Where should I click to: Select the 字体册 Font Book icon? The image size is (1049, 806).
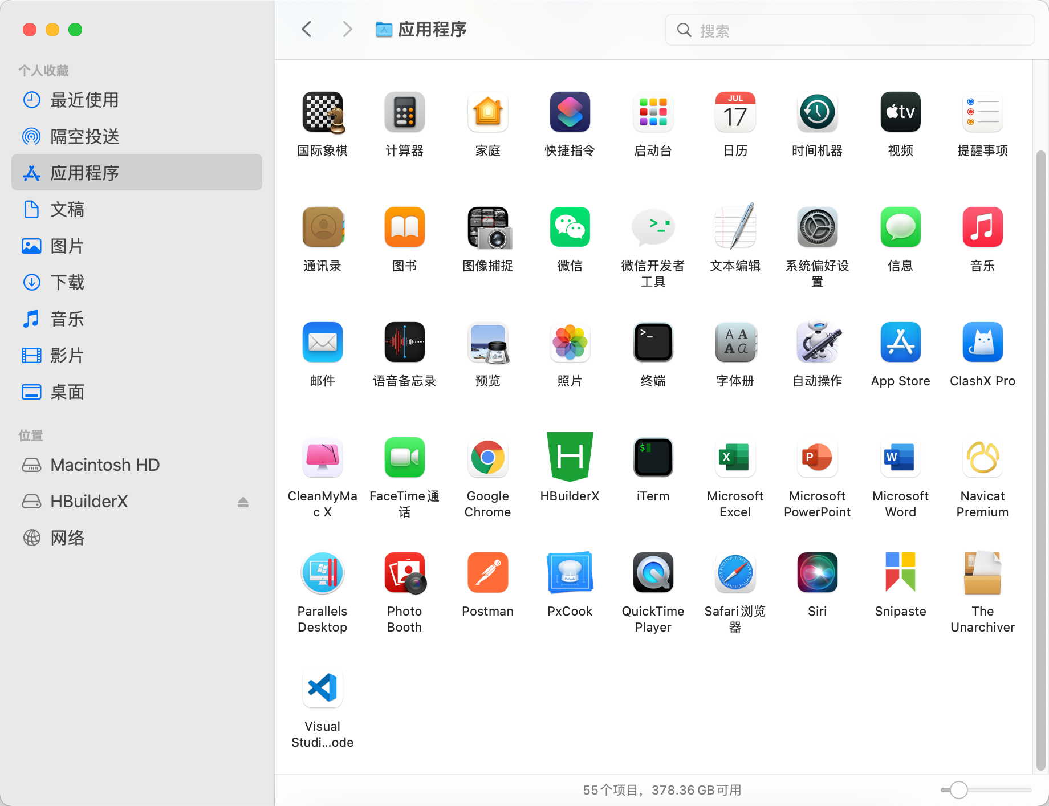click(735, 343)
